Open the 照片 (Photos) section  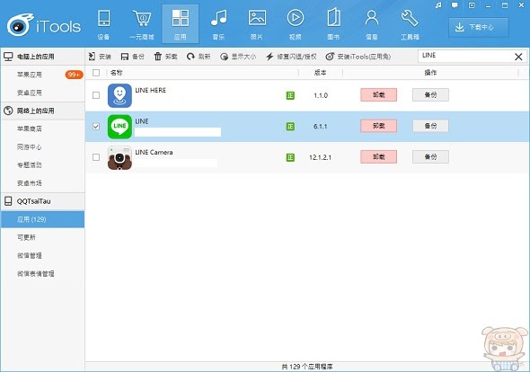pyautogui.click(x=257, y=24)
